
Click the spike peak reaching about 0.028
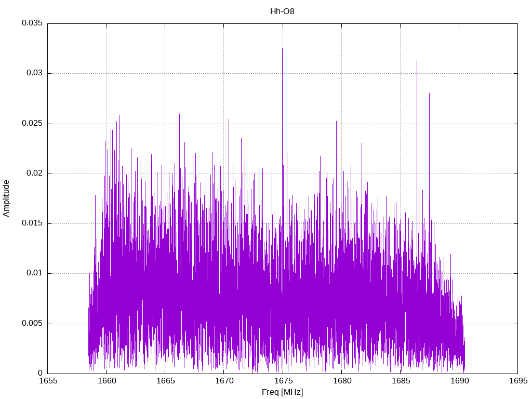(429, 94)
